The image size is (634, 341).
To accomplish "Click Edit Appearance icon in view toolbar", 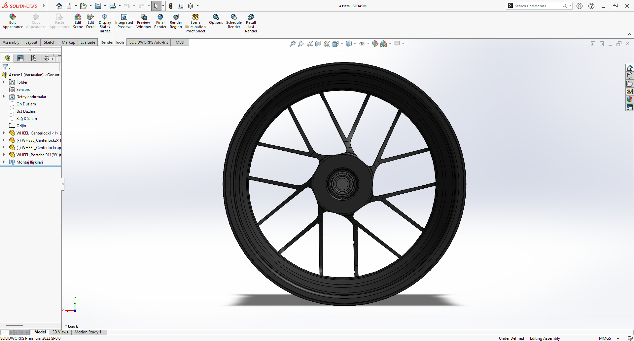I will pos(375,44).
